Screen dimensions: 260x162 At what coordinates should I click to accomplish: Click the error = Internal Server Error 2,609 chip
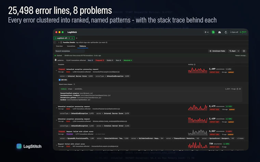(x=76, y=76)
